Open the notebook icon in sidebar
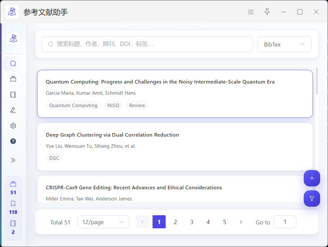The width and height of the screenshot is (328, 247). pos(13,95)
